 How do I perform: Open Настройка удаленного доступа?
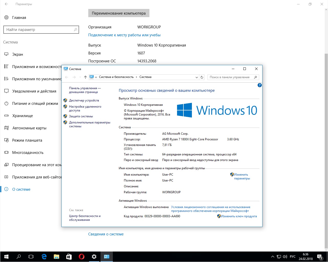point(85,108)
